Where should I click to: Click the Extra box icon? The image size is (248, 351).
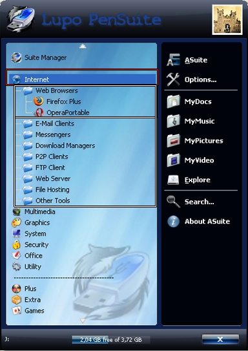[16, 299]
